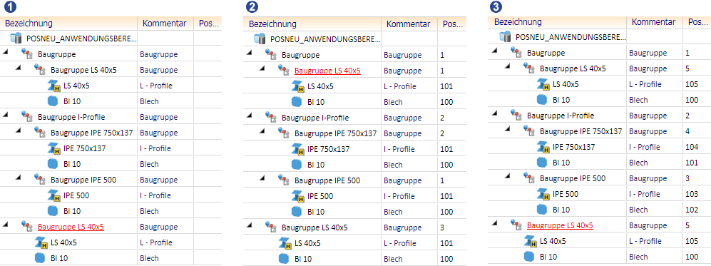This screenshot has height=266, width=711.
Task: Collapse red Baugruppe LS 40x5 node in panel 3
Action: (x=494, y=223)
